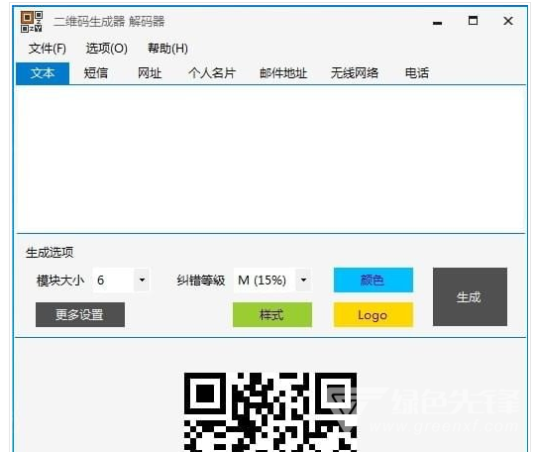Switch to the 文本 tab
This screenshot has width=536, height=452.
coord(43,73)
